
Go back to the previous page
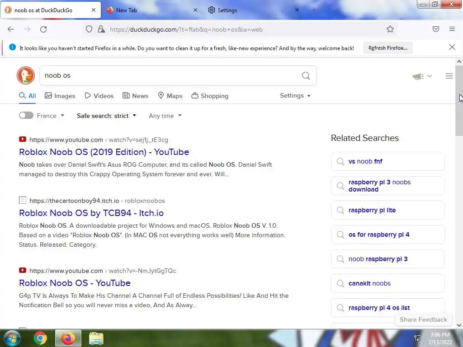pos(11,29)
